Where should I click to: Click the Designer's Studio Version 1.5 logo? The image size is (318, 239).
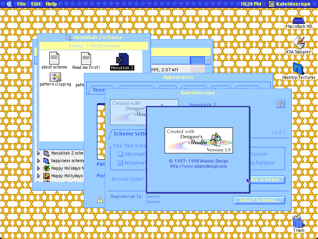198,140
